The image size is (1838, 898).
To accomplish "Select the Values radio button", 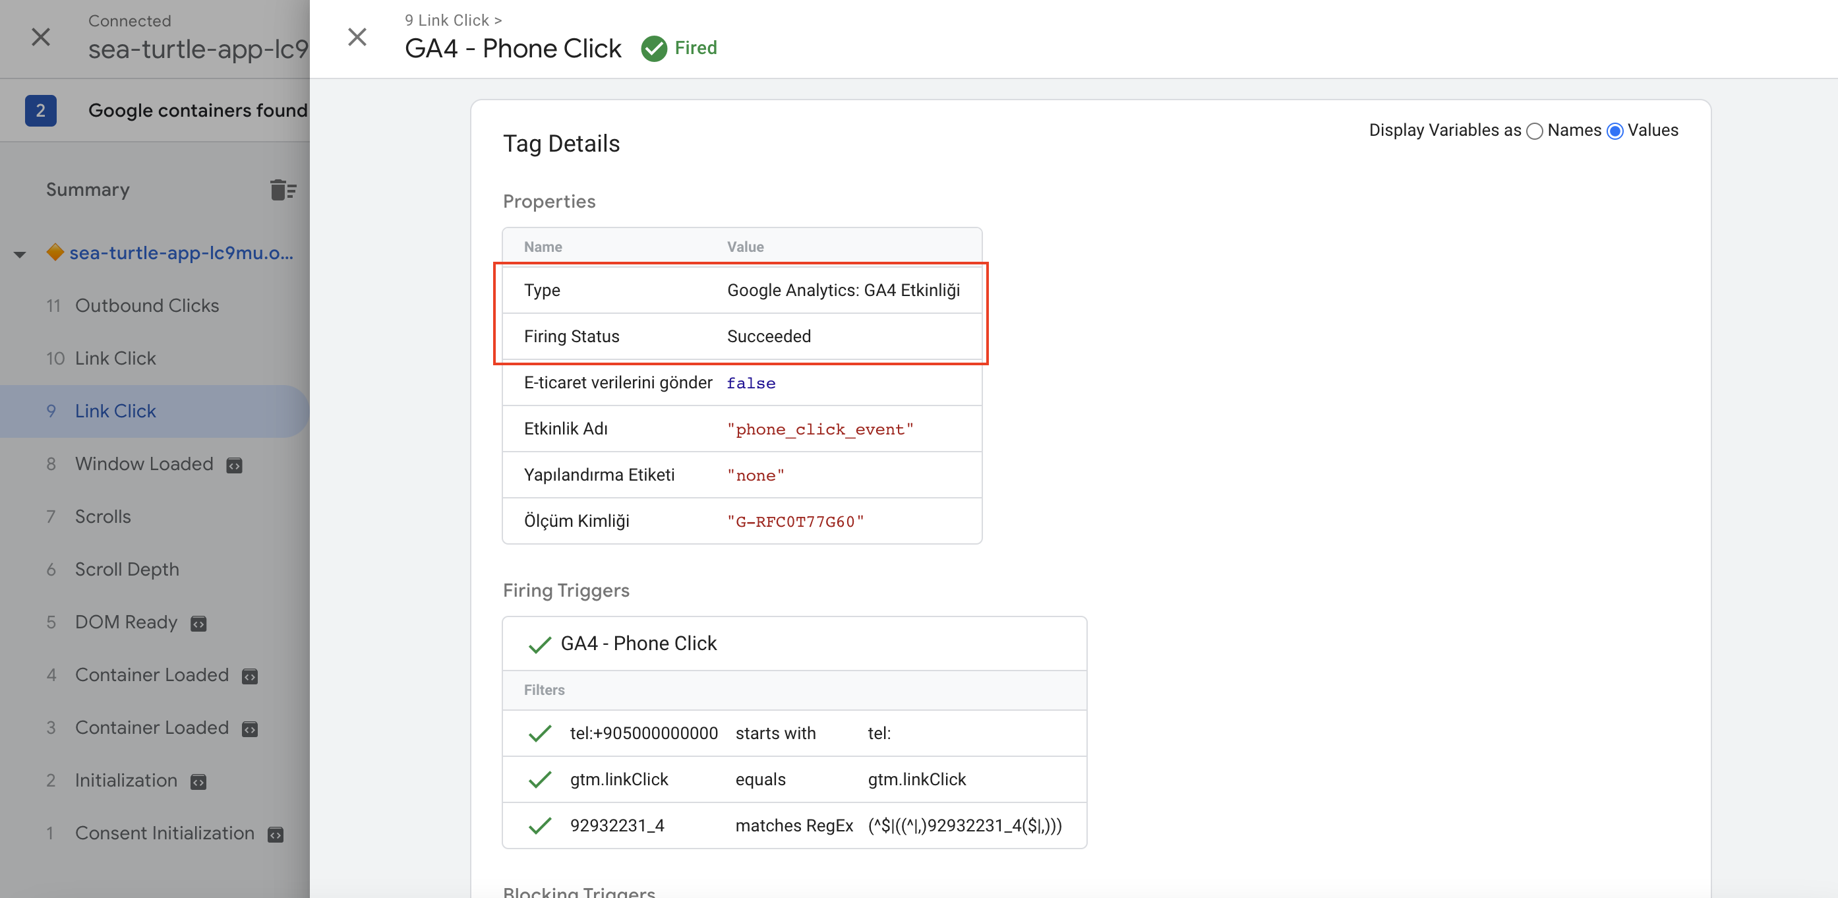I will point(1615,131).
